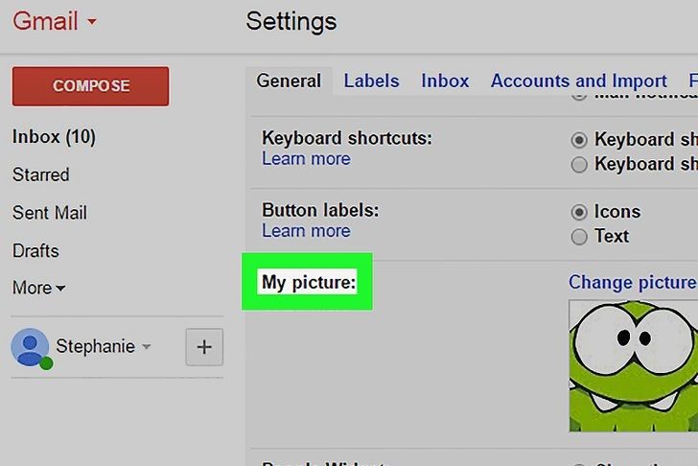Click the Change picture link
The image size is (698, 466).
pos(632,282)
